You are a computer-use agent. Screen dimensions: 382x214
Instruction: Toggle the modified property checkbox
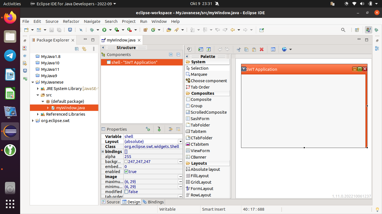tap(126, 192)
